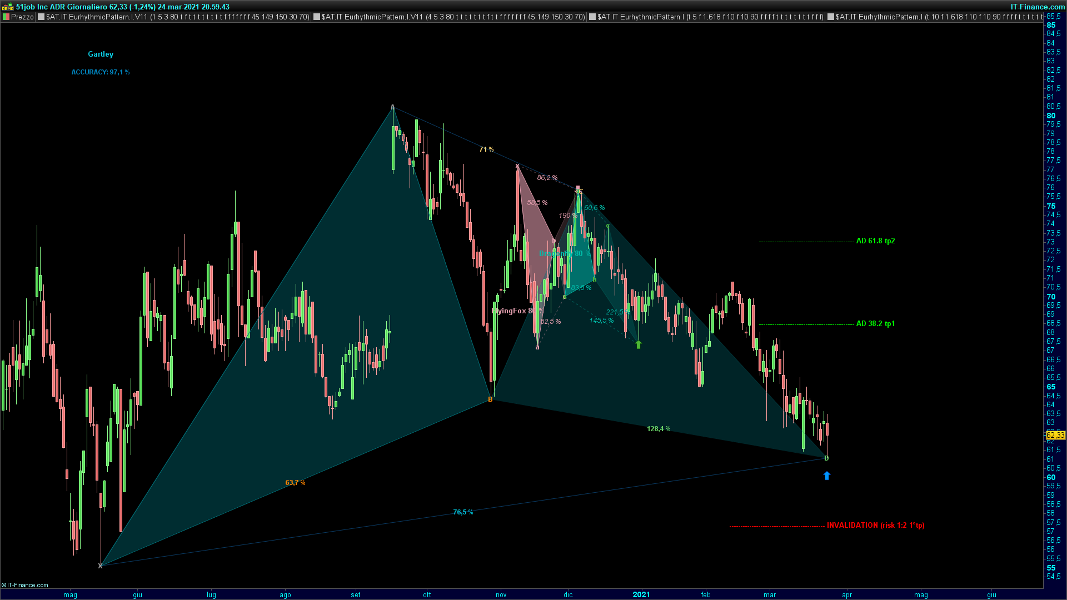Click gray square of fourth EurhythmicPattern.I indicator
1067x600 pixels.
(x=831, y=17)
